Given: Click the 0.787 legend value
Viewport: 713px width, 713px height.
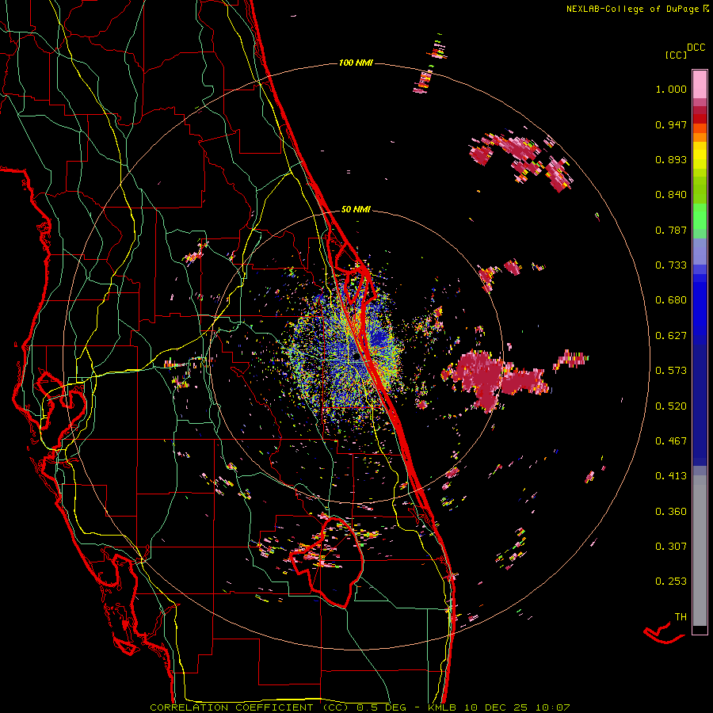Looking at the screenshot, I should [671, 230].
